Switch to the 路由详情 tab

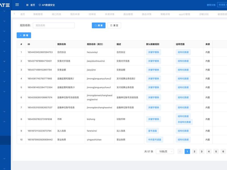pyautogui.click(x=146, y=14)
